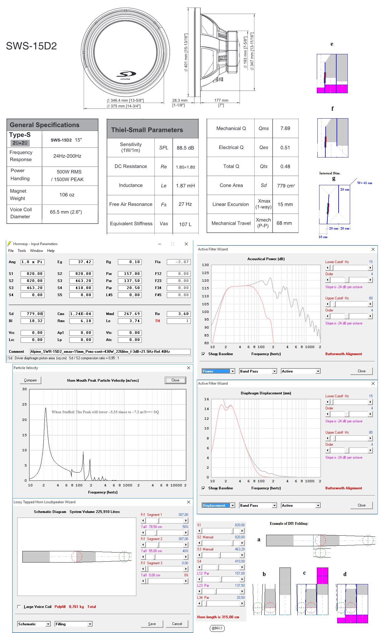Click left arrow of Lower Cutoff slider, Power wizard
The width and height of the screenshot is (379, 633).
point(328,268)
